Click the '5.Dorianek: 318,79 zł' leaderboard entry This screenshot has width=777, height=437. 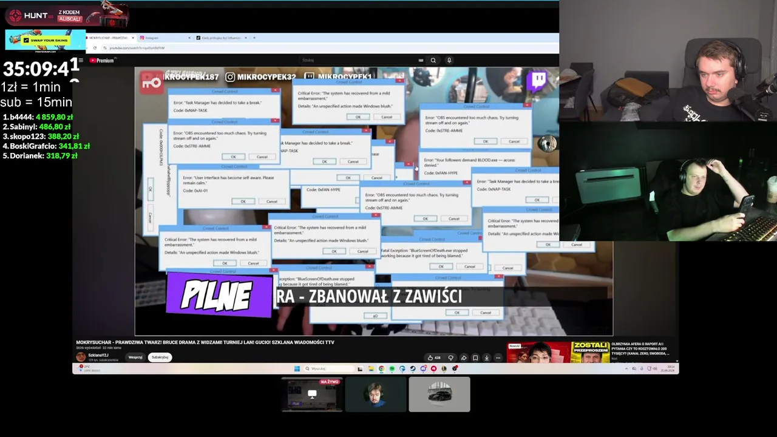(40, 156)
